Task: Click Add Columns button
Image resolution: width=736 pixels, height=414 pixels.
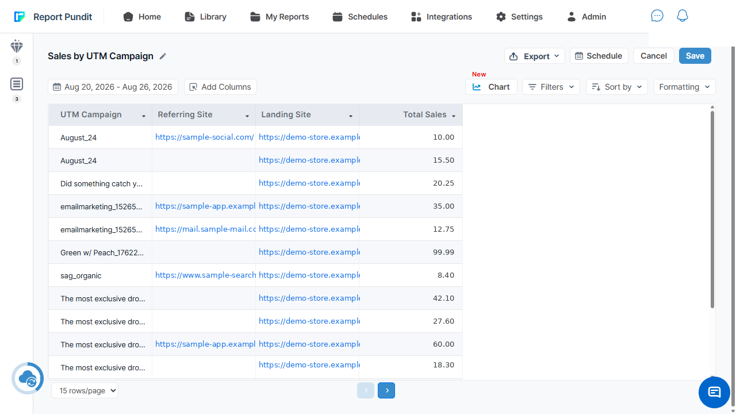Action: click(x=220, y=87)
